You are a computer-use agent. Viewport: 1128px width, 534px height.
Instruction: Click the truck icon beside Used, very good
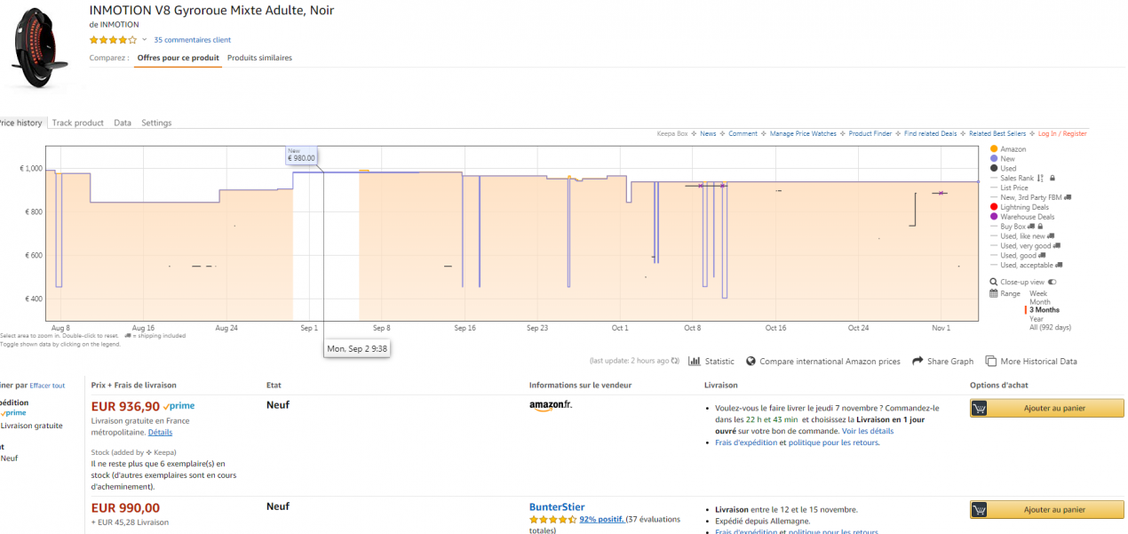point(1057,246)
